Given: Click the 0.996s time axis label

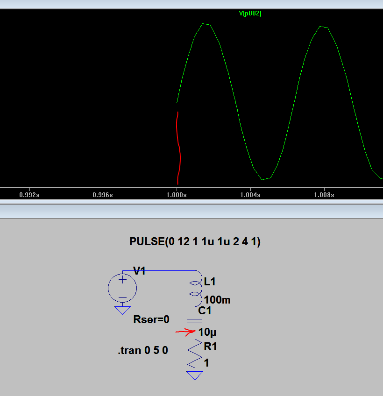Looking at the screenshot, I should [103, 195].
